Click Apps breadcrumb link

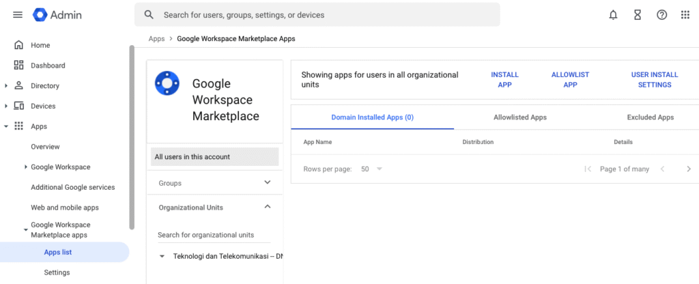[156, 39]
